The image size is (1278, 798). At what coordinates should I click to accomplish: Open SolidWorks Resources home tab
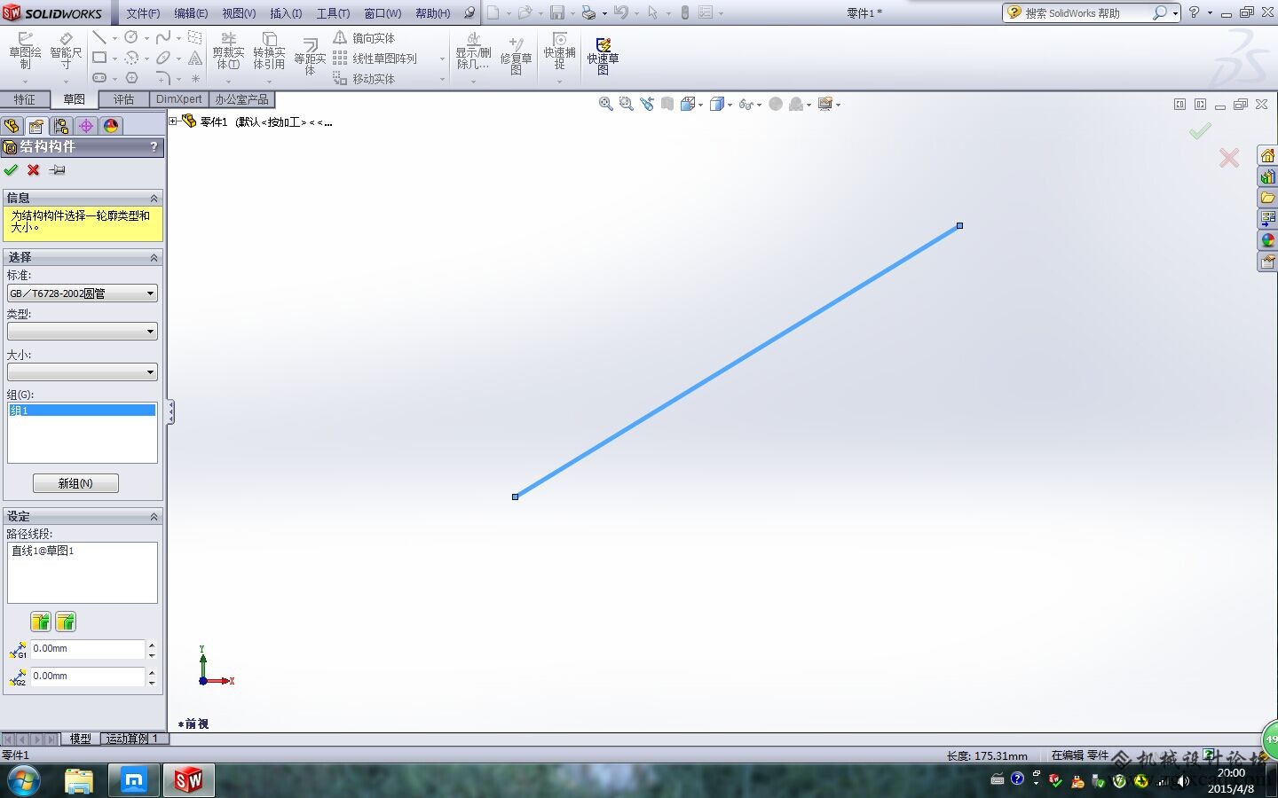(1267, 155)
